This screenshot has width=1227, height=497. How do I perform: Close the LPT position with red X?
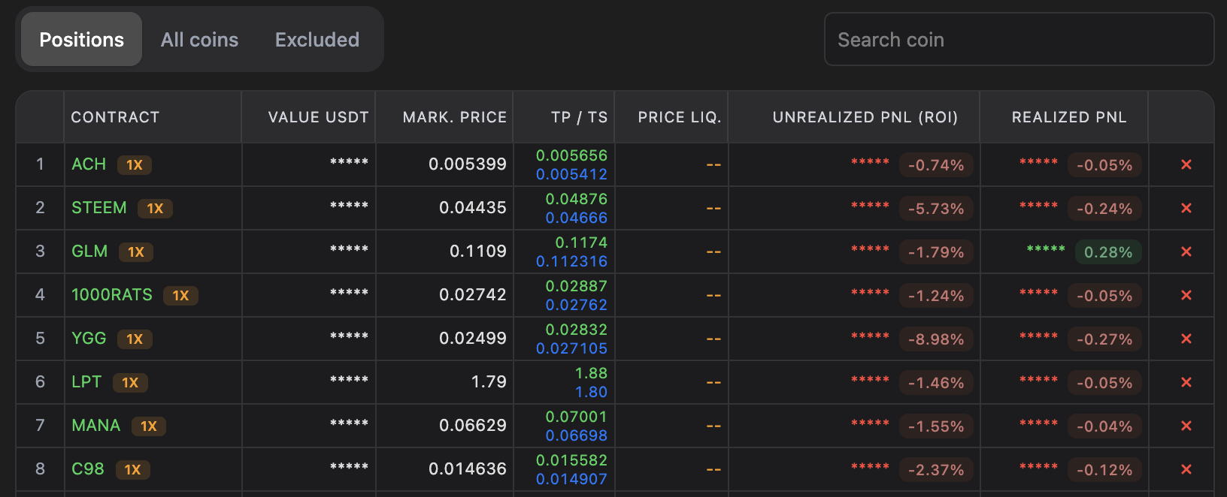[1186, 382]
